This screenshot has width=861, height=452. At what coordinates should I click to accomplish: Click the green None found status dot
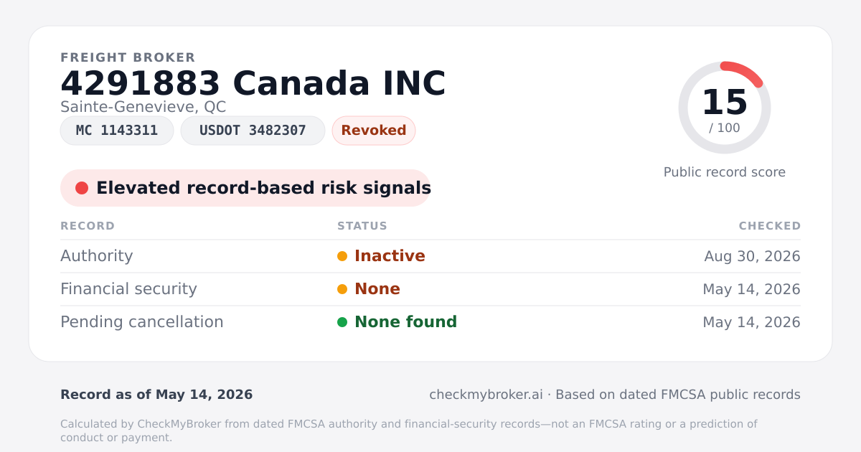pyautogui.click(x=342, y=322)
